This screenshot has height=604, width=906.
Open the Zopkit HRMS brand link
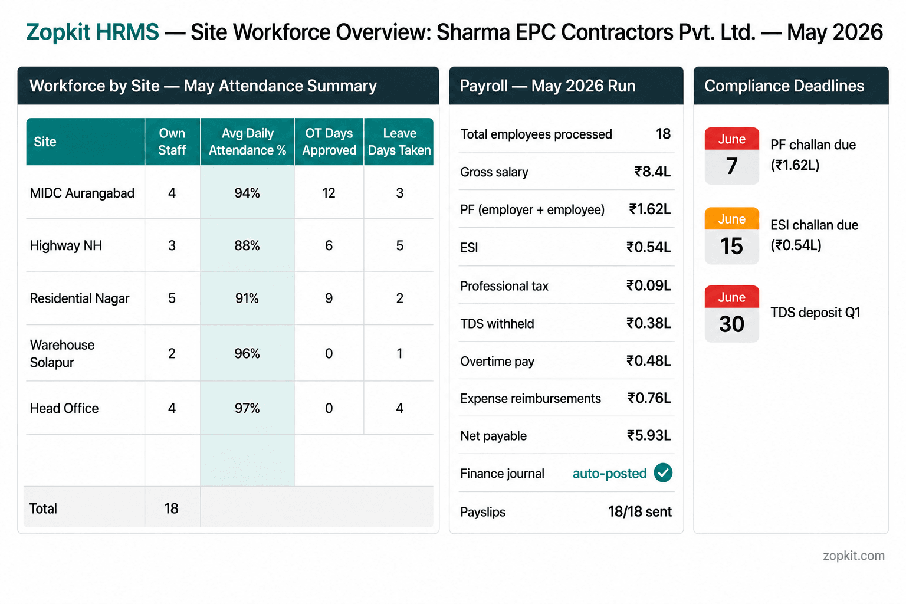coord(93,32)
